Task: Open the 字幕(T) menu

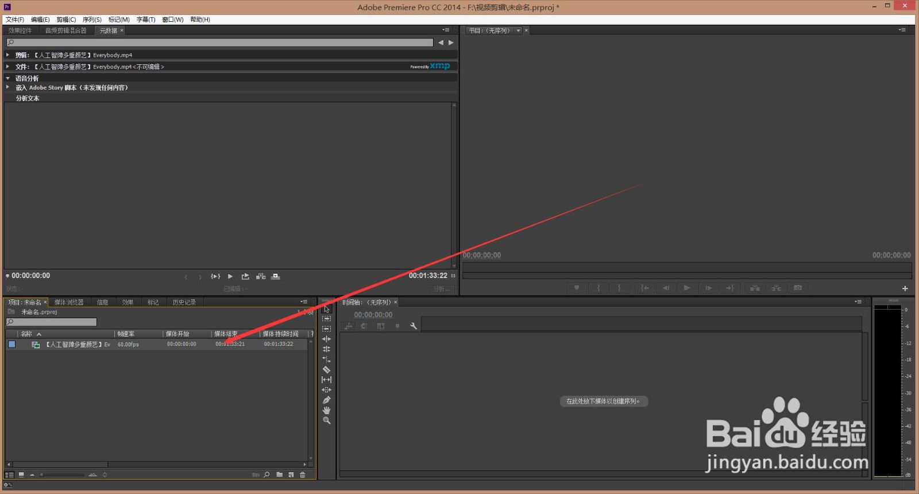Action: pyautogui.click(x=146, y=20)
